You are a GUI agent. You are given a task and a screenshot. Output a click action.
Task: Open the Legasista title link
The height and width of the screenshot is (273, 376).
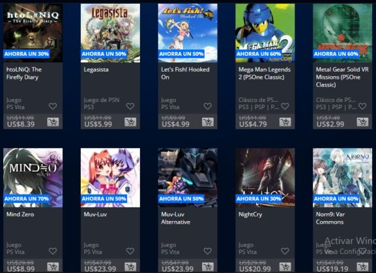coord(96,70)
